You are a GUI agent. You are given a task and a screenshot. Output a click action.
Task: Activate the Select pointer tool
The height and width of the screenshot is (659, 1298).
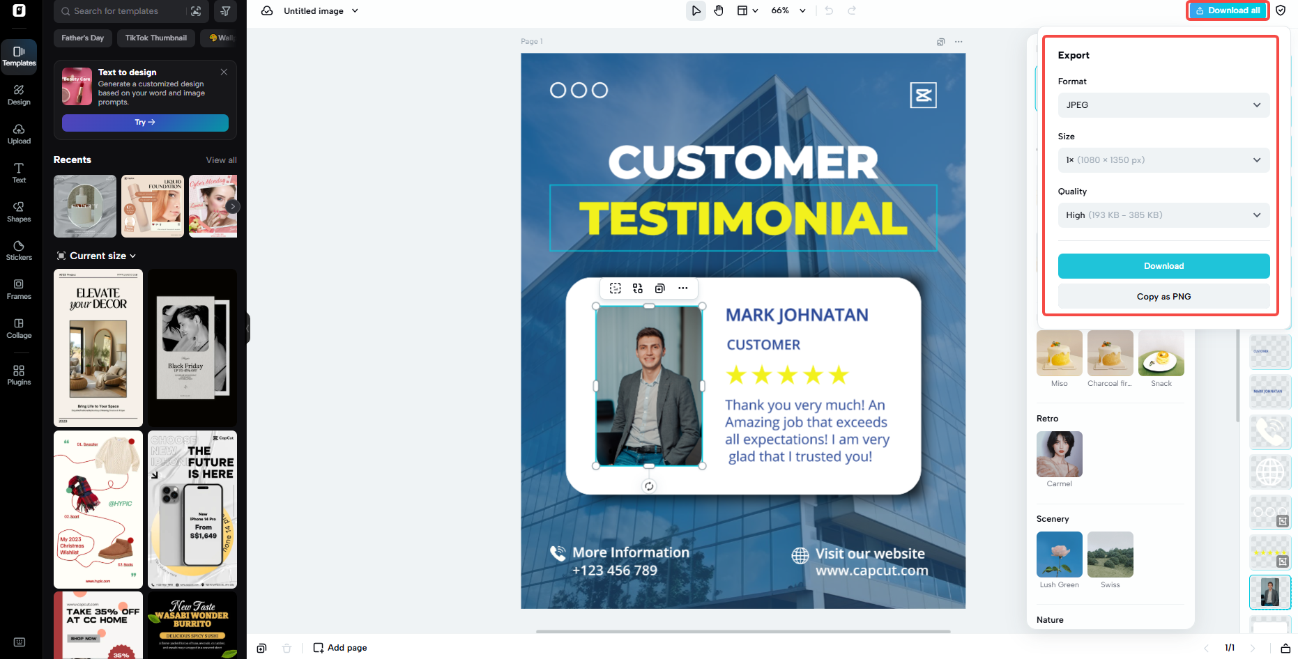point(696,10)
